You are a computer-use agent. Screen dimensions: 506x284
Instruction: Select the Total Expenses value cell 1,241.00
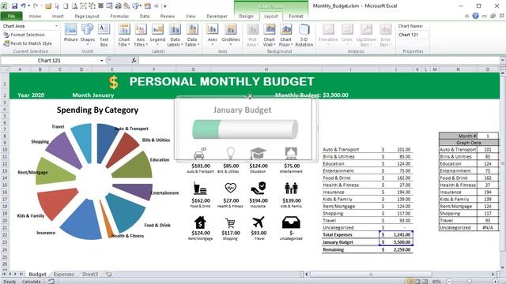[396, 235]
